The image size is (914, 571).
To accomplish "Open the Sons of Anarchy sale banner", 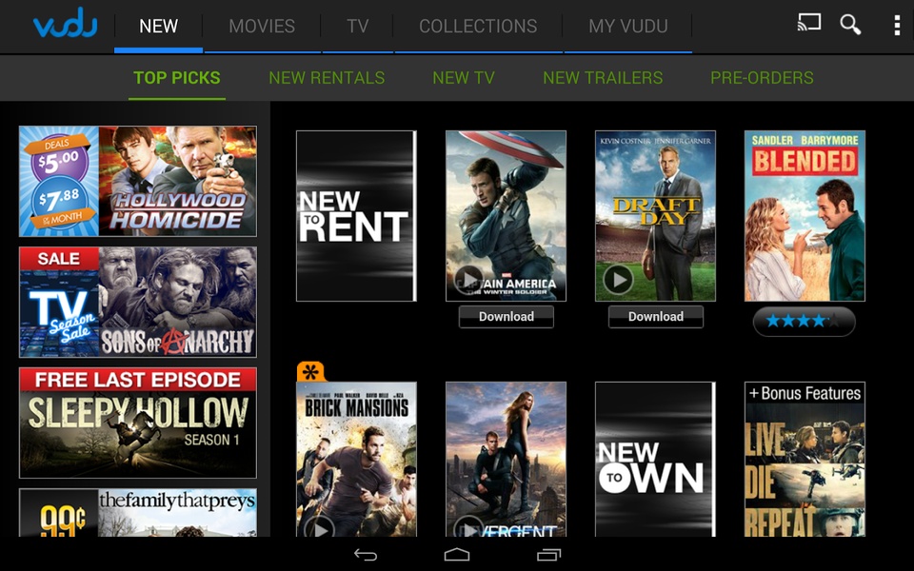I will [x=138, y=303].
